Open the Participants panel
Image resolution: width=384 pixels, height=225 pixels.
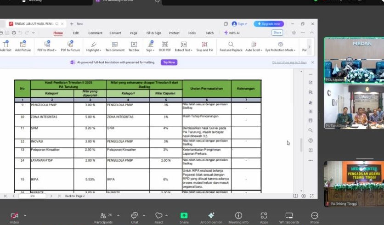103,217
